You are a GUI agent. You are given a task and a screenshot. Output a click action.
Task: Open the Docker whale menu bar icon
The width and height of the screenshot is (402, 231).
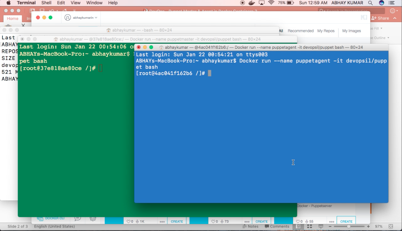(251, 3)
